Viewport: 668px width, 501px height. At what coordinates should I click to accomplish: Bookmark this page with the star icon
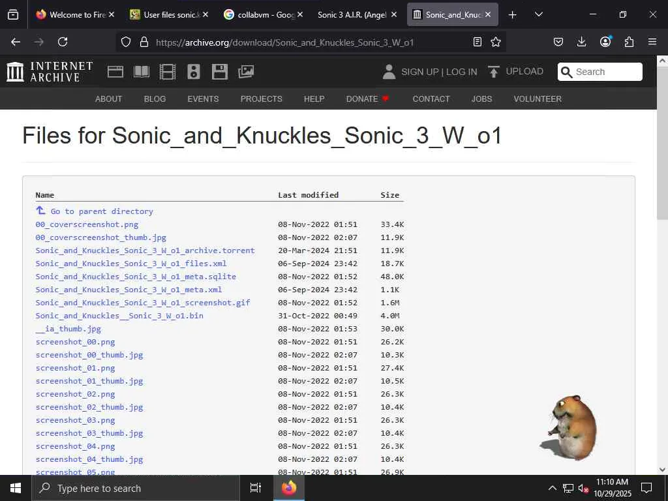pos(496,42)
